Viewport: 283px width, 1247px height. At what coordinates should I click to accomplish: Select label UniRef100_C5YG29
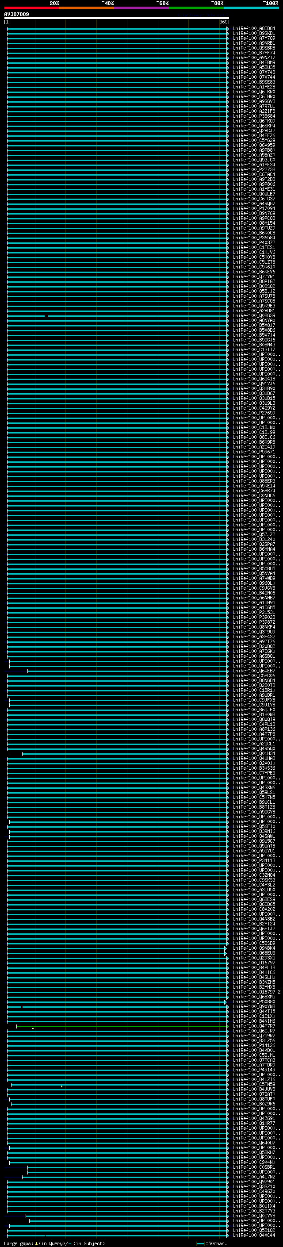click(x=253, y=140)
